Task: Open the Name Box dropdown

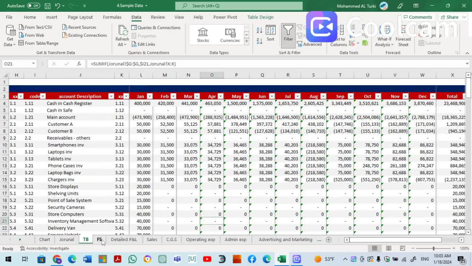Action: coord(34,64)
